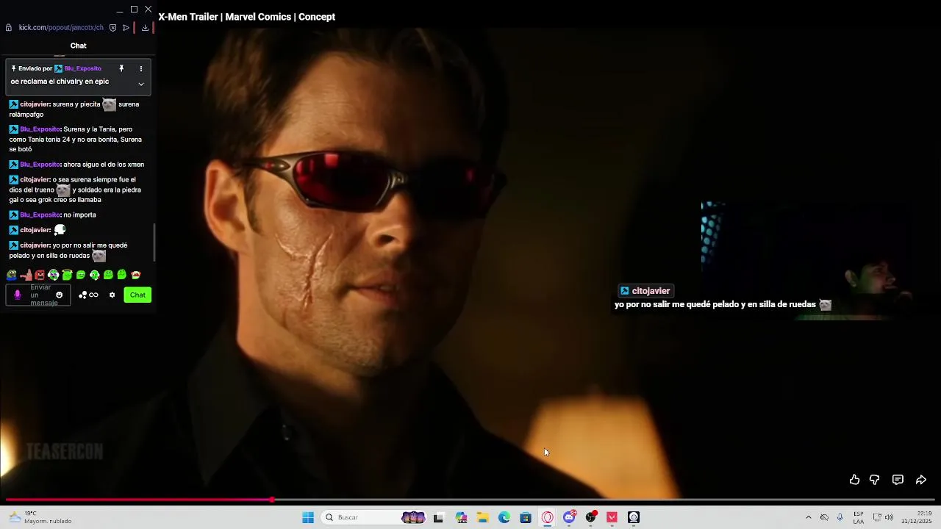
Task: Click the site padlock icon in address bar
Action: tap(9, 28)
